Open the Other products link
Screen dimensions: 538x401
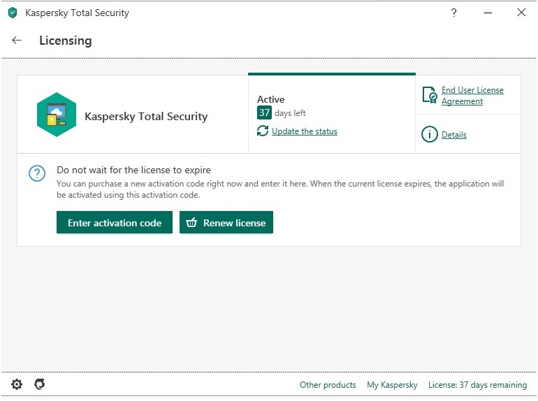coord(328,385)
